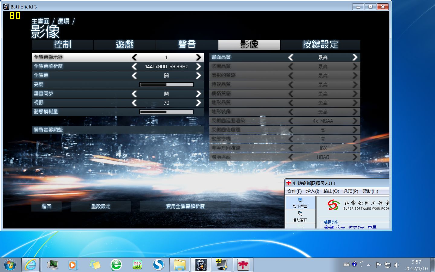Open the Windows Start menu
Image resolution: width=435 pixels, height=272 pixels.
[x=10, y=265]
